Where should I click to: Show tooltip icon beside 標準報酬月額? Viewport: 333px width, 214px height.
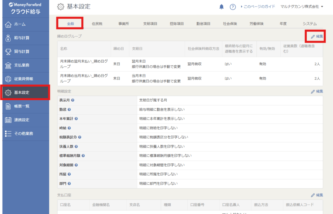[83, 156]
